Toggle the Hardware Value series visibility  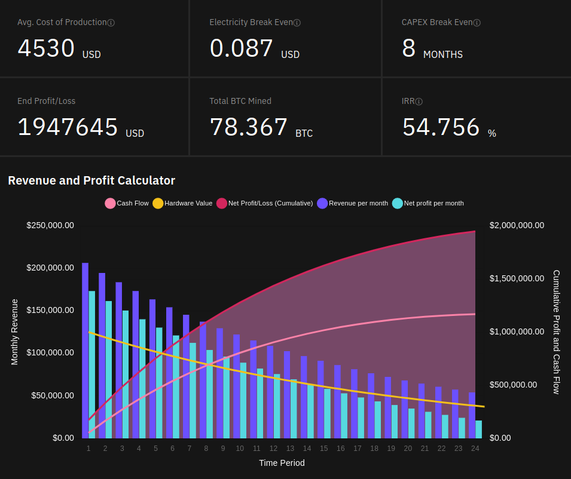(182, 203)
